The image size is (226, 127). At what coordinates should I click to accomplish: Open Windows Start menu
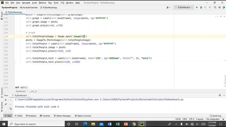coord(4,124)
